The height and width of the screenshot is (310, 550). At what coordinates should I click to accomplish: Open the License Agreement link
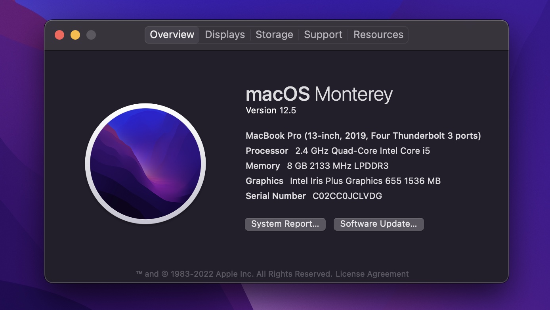[x=372, y=274]
